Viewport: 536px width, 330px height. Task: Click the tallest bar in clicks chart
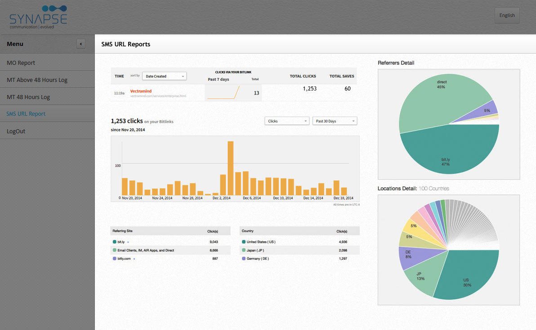coord(230,169)
